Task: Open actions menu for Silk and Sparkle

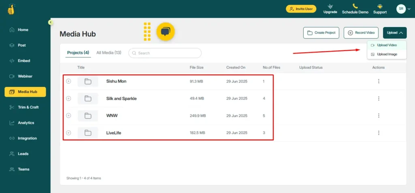Action: click(x=379, y=98)
